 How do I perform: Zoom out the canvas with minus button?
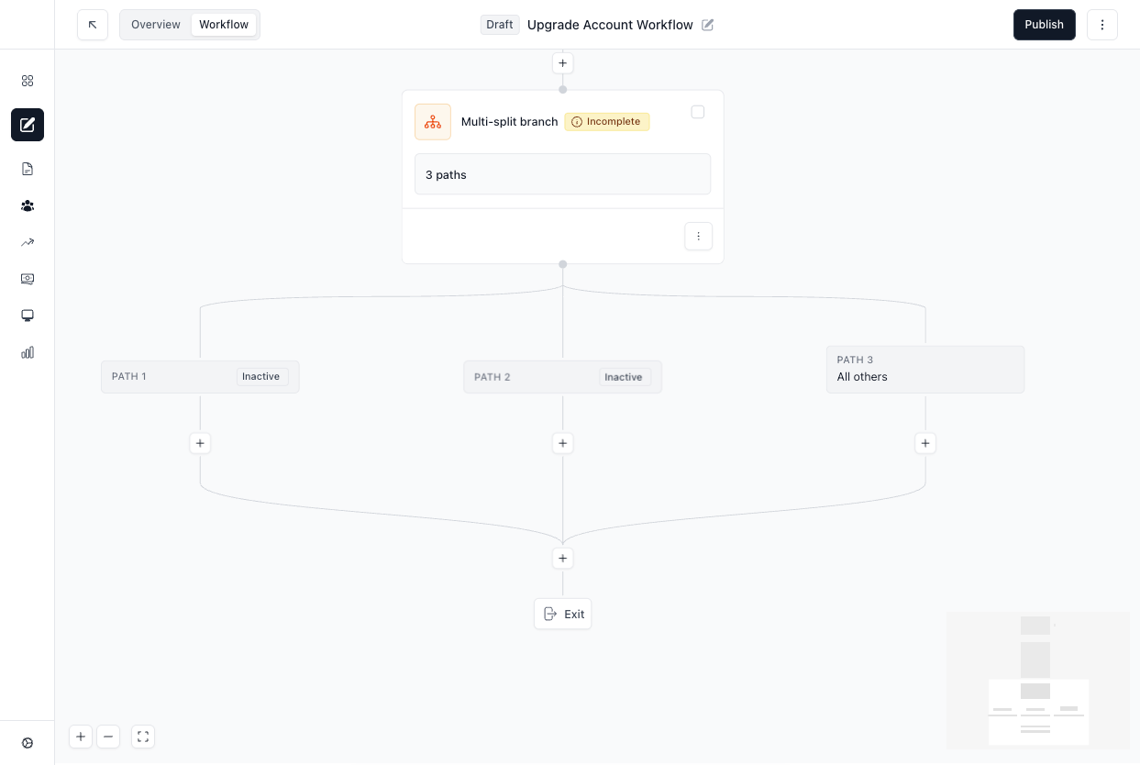click(x=108, y=737)
